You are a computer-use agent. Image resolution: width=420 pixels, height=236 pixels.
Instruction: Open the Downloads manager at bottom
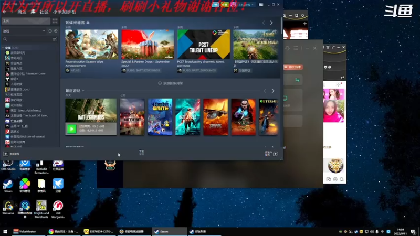[141, 153]
